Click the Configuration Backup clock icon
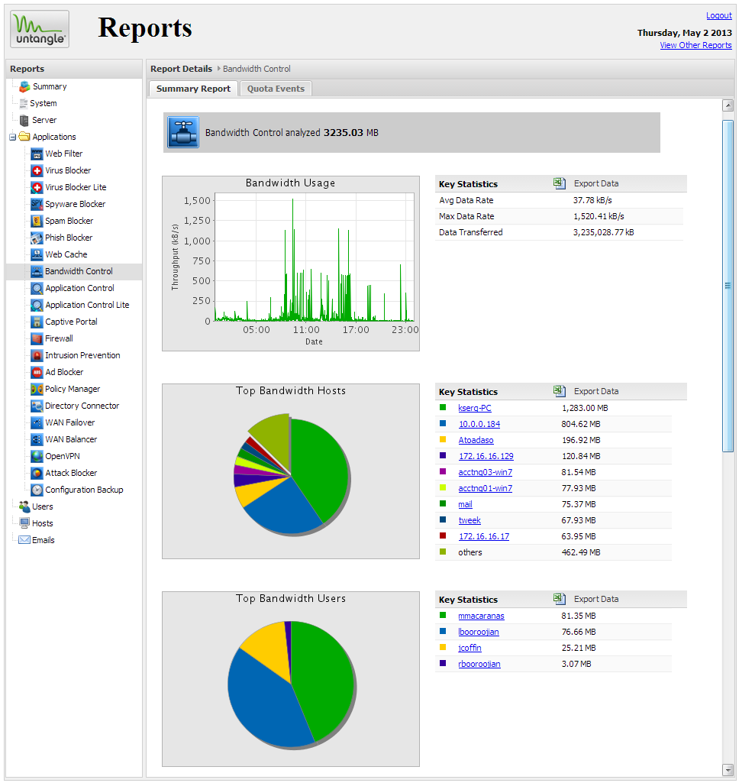 37,490
